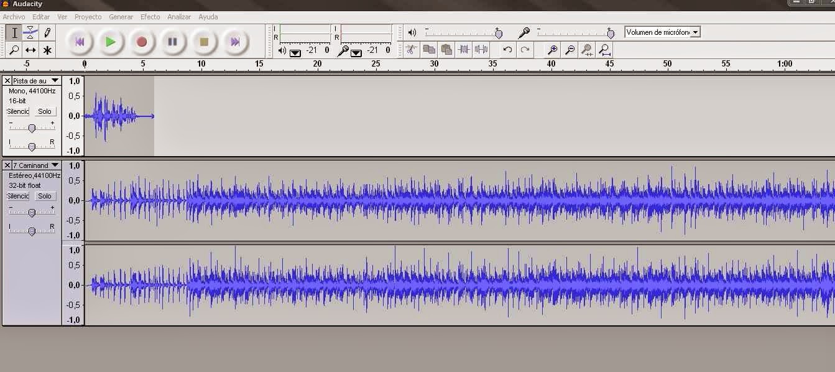Select the Time Shift tool
This screenshot has width=835, height=372.
click(x=29, y=49)
